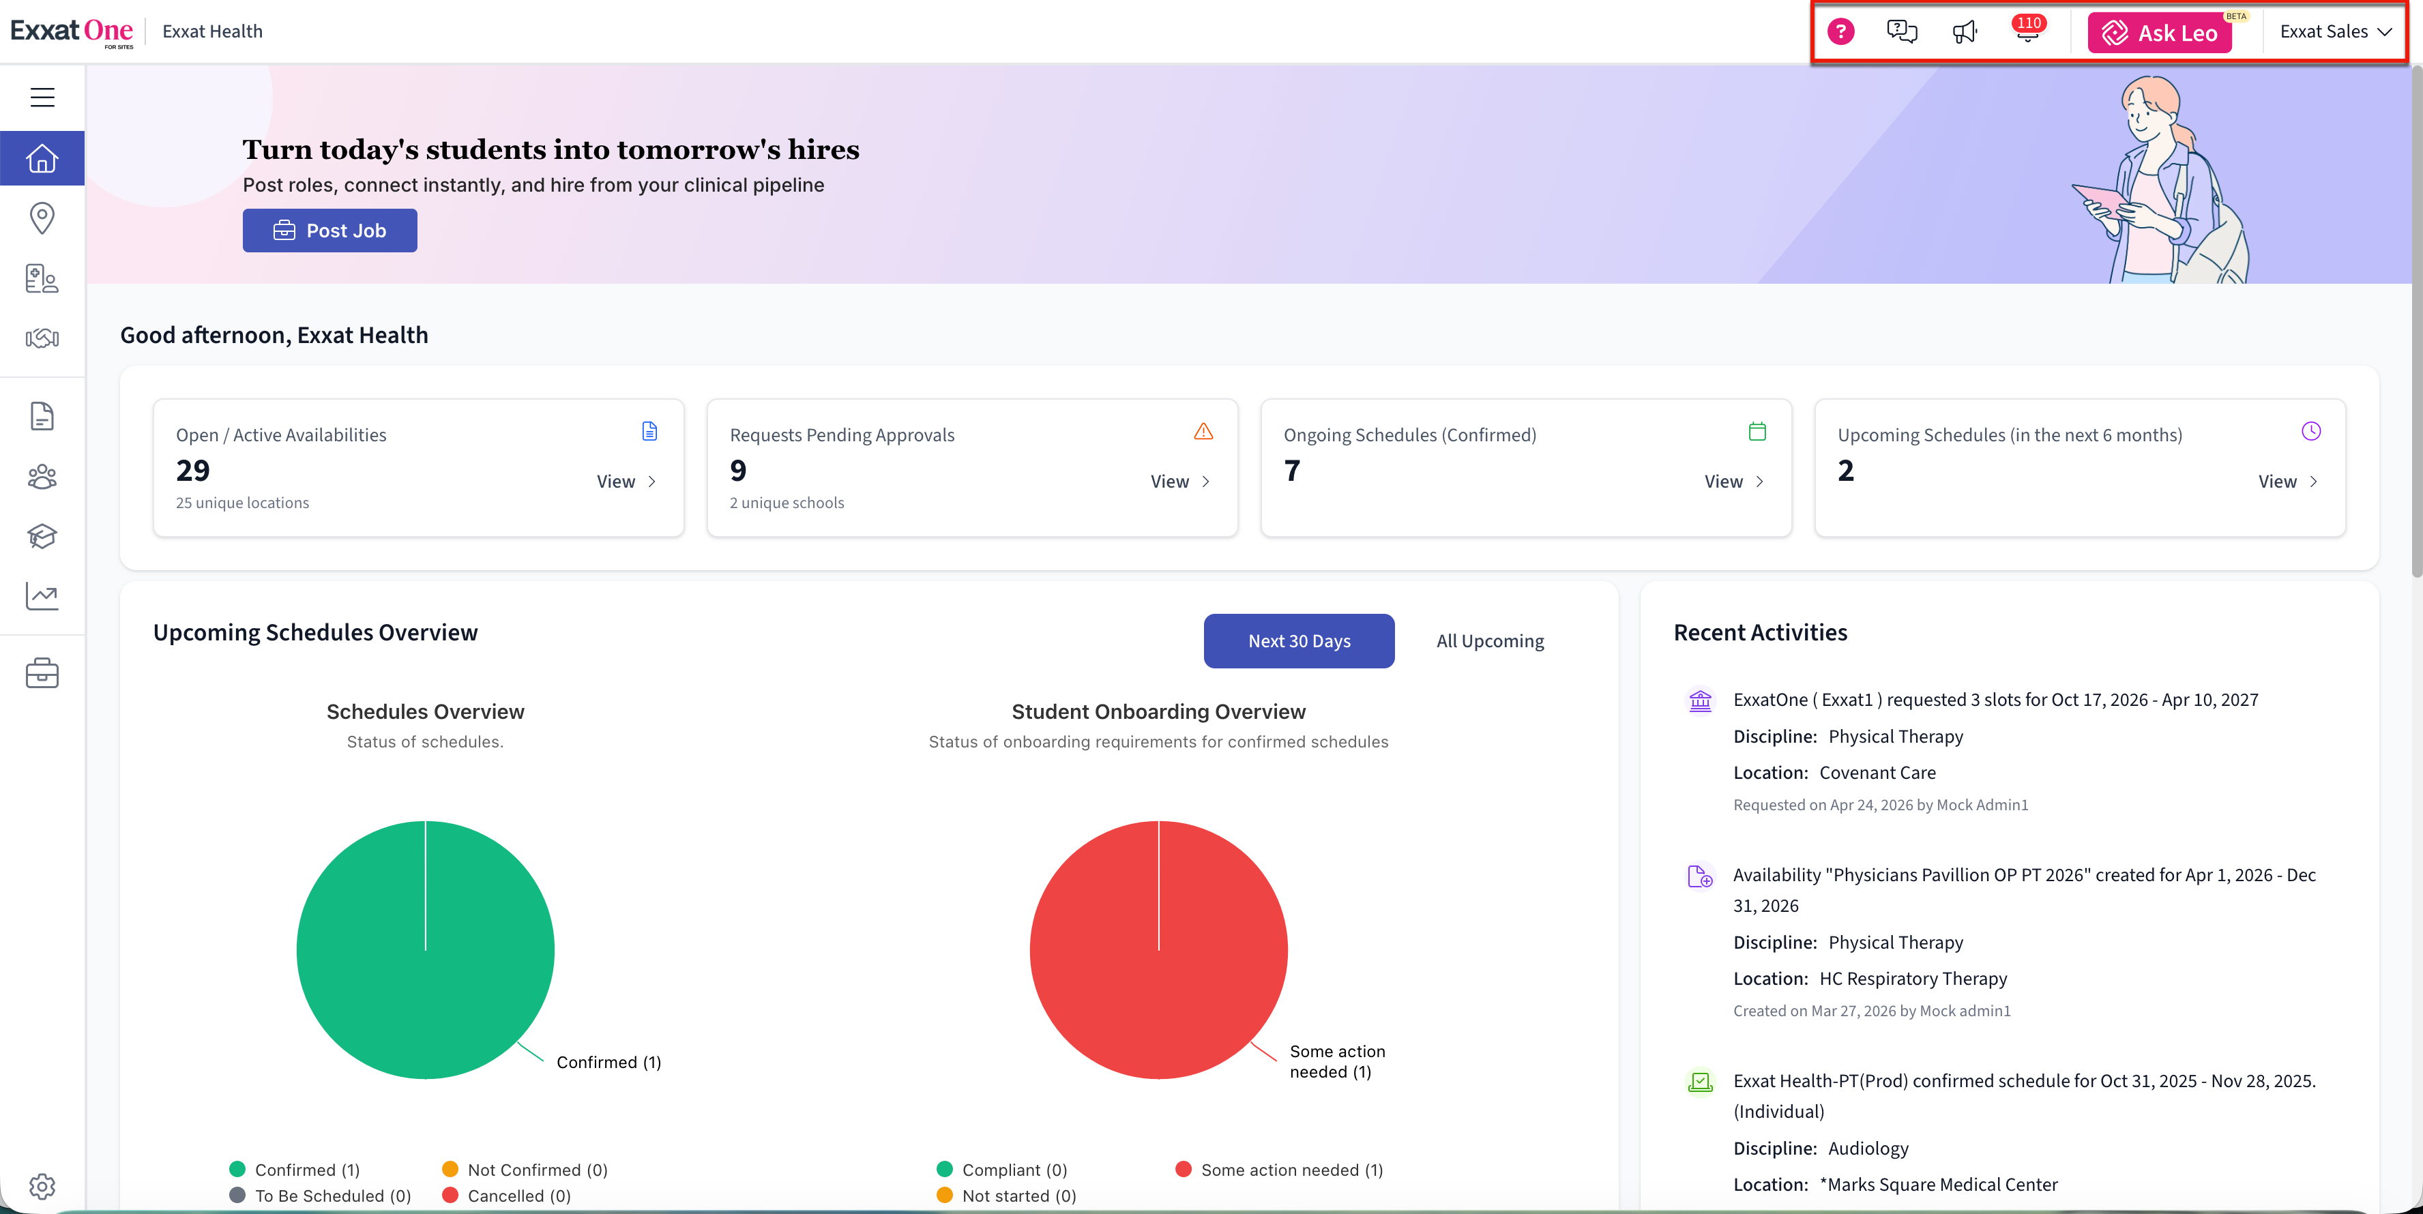This screenshot has height=1214, width=2423.
Task: Open the megaphone announcements icon
Action: point(1965,32)
